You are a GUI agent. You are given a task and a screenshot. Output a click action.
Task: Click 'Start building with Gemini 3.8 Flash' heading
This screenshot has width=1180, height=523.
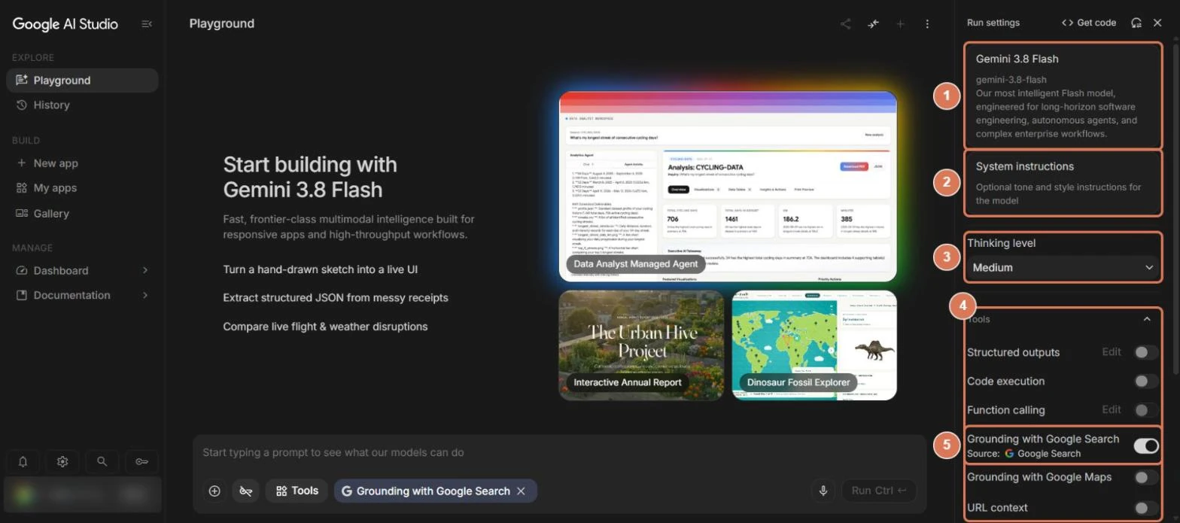point(310,177)
